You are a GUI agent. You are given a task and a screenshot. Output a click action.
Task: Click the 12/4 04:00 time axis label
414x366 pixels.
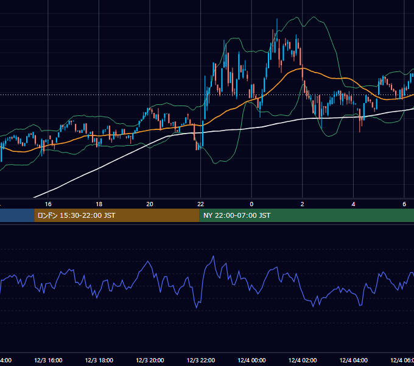tap(353, 360)
